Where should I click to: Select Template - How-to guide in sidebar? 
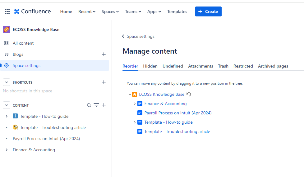pos(44,116)
